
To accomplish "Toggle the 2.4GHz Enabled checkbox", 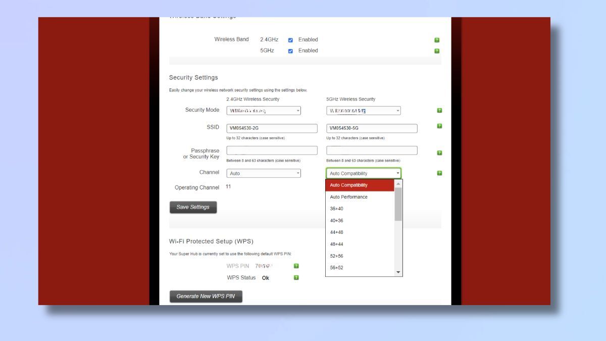I will click(x=290, y=40).
